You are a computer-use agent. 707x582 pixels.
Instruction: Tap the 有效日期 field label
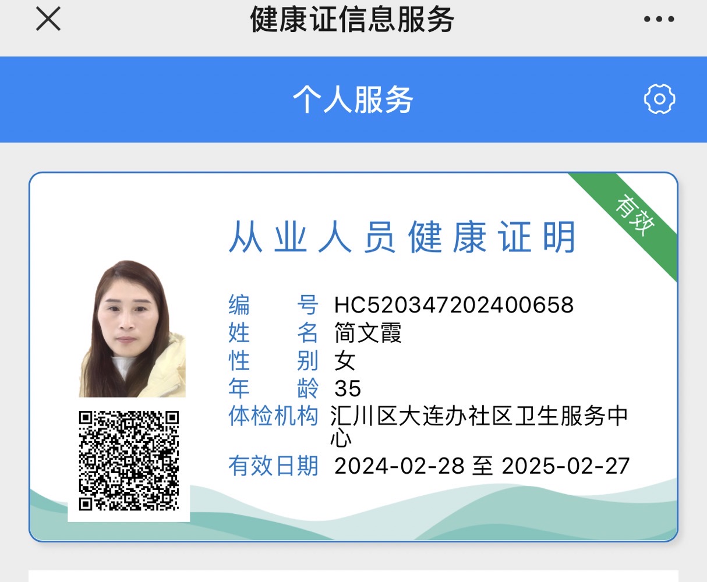(x=273, y=466)
